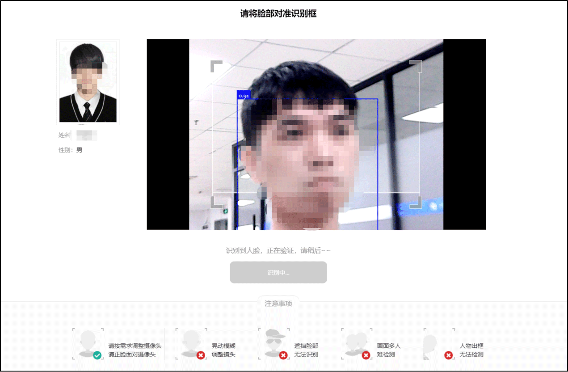568x372 pixels.
Task: Click the 性别: 男 gender label
Action: (x=71, y=150)
